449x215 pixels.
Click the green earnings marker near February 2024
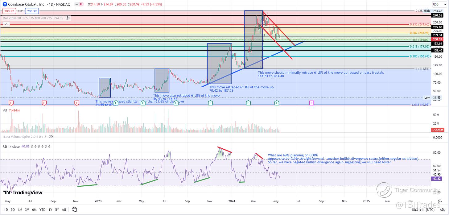tap(248, 102)
